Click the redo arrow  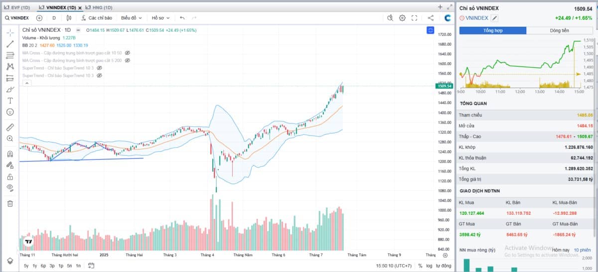[x=194, y=18]
